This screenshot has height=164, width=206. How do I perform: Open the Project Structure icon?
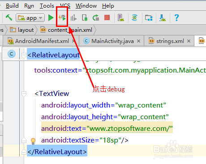tap(149, 17)
